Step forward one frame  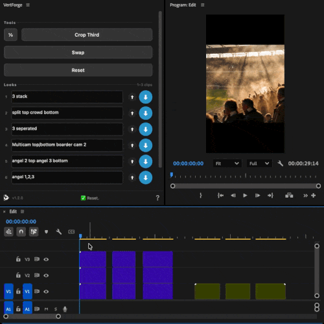[x=257, y=196]
